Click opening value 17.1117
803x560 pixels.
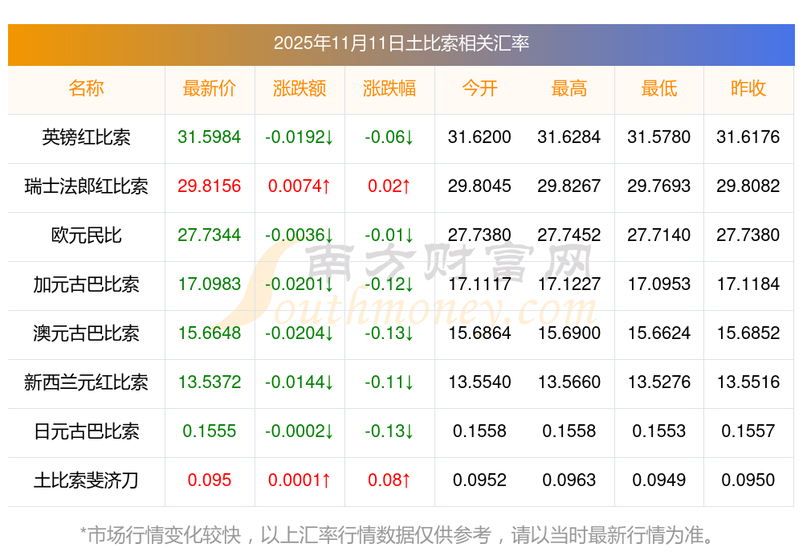tap(479, 284)
